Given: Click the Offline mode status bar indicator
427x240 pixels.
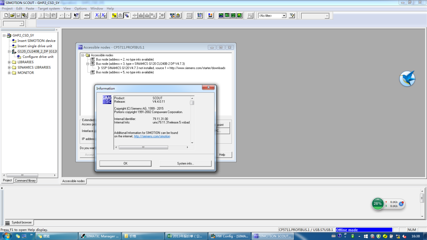Looking at the screenshot, I should [364, 230].
